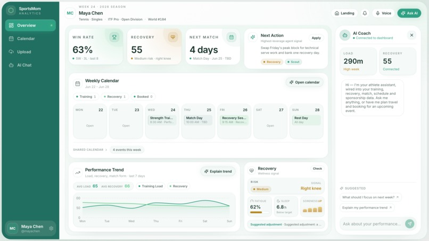Viewport: 429px width, 241px height.
Task: Click the Open calendar button
Action: click(304, 82)
